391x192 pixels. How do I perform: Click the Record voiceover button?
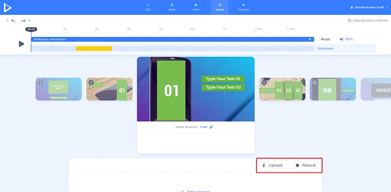click(306, 165)
